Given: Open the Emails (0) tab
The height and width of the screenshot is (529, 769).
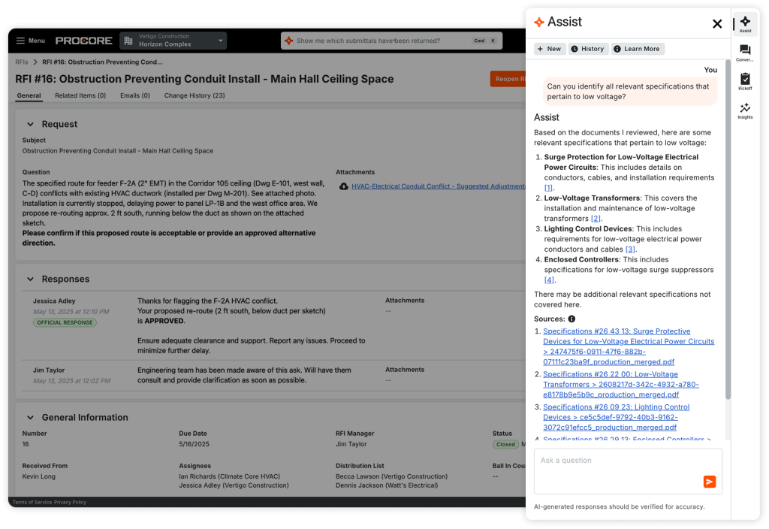Looking at the screenshot, I should coord(135,95).
